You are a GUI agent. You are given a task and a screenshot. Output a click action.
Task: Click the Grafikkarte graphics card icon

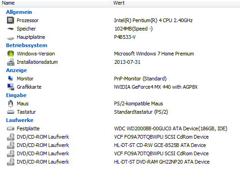click(x=11, y=87)
